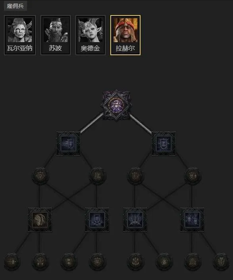Select third round passive node in third row
The width and height of the screenshot is (233, 280).
click(135, 176)
